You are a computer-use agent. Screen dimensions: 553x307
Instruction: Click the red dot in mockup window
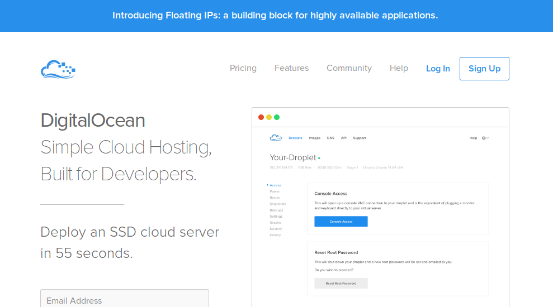coord(261,117)
